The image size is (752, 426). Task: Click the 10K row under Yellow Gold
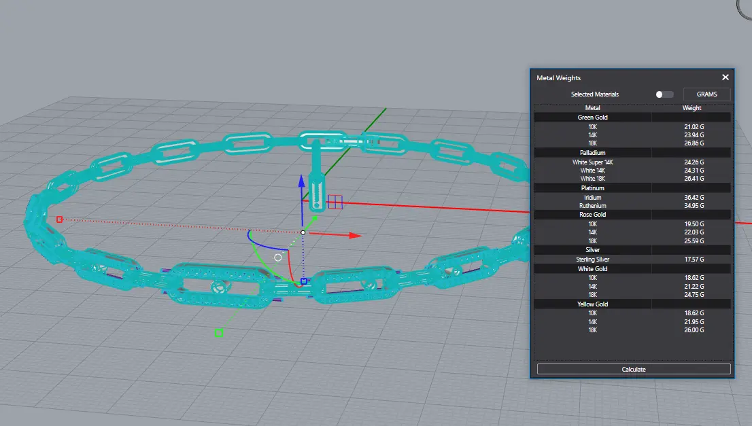click(x=632, y=313)
